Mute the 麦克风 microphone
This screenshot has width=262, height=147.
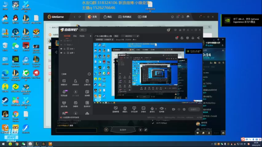[152, 109]
